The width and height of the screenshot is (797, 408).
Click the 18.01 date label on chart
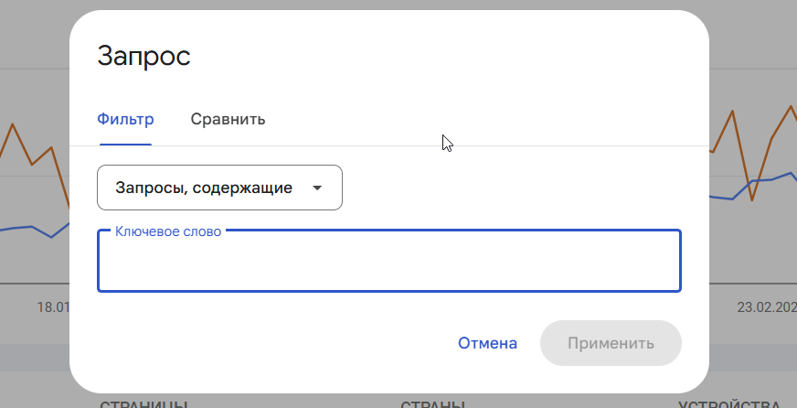click(53, 307)
